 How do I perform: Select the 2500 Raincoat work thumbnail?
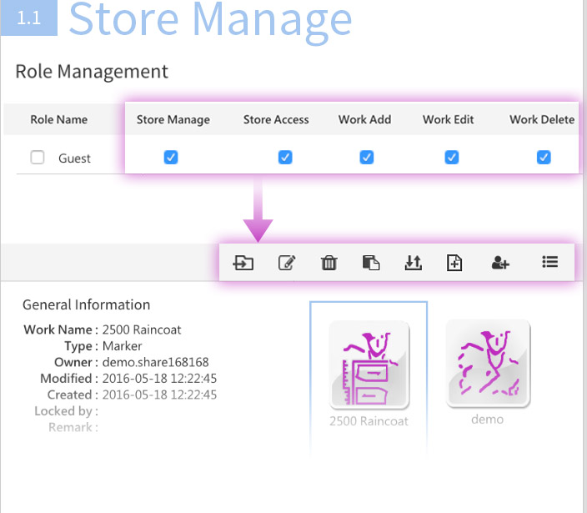tap(369, 365)
